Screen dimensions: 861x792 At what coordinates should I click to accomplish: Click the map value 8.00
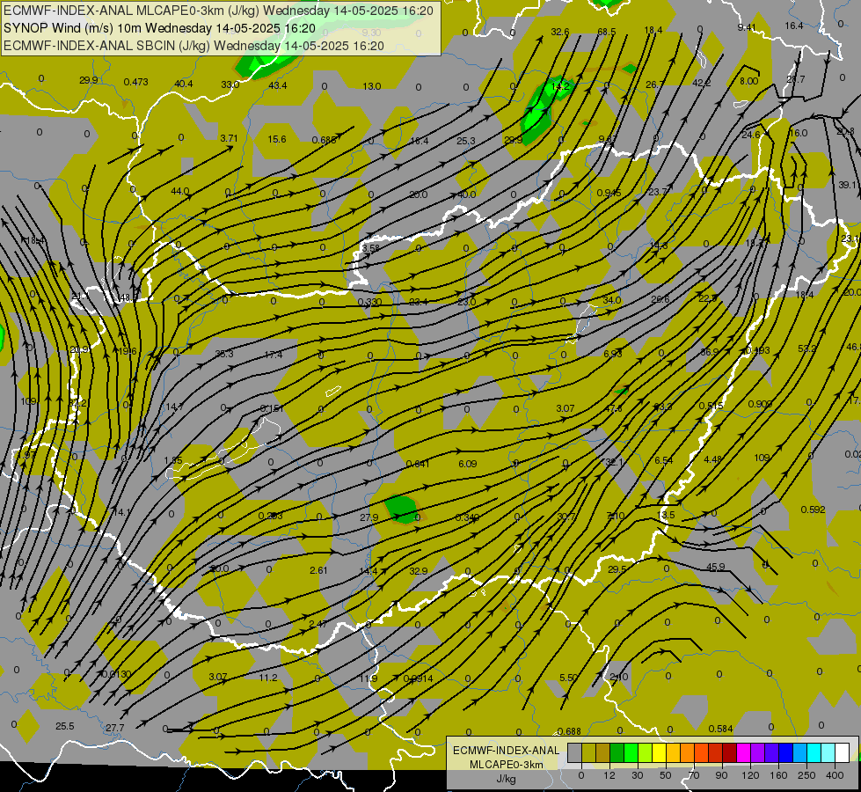click(x=748, y=81)
